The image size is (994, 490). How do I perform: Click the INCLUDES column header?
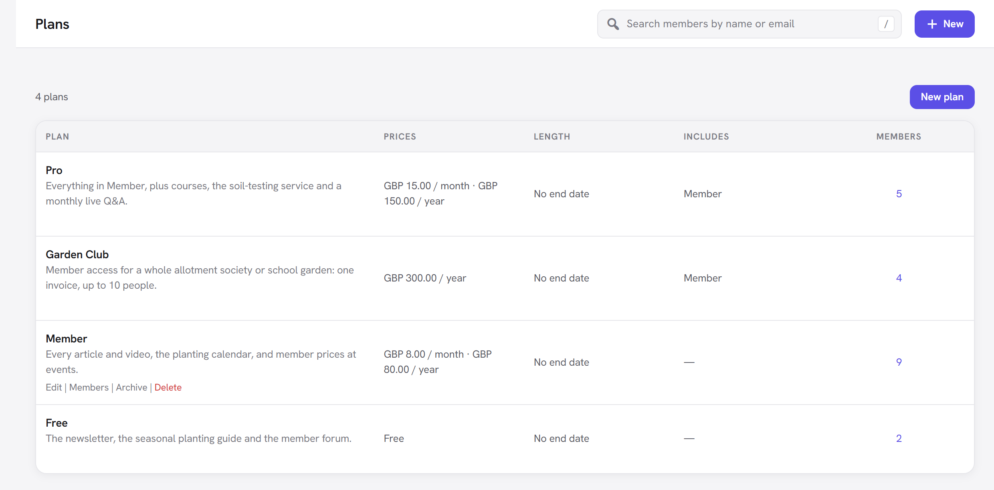(x=706, y=137)
